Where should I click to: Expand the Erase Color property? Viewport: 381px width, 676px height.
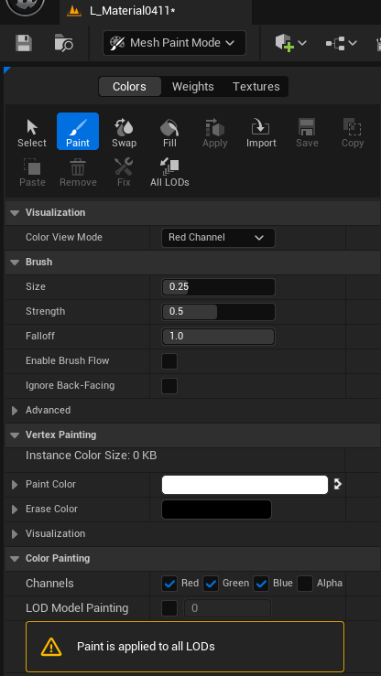15,510
